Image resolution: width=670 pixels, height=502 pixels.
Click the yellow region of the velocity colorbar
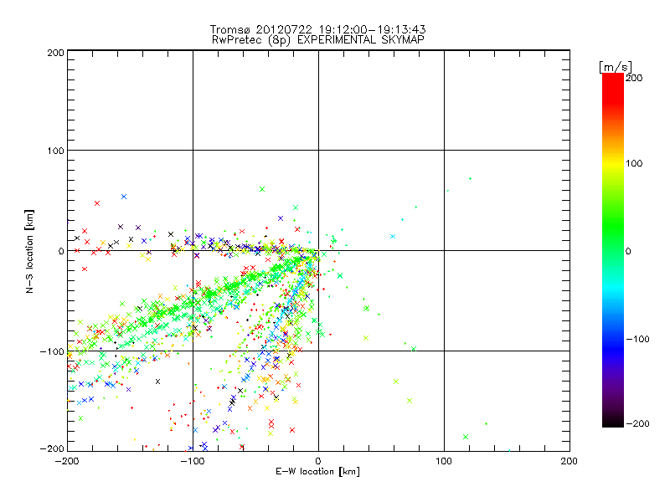tap(613, 163)
